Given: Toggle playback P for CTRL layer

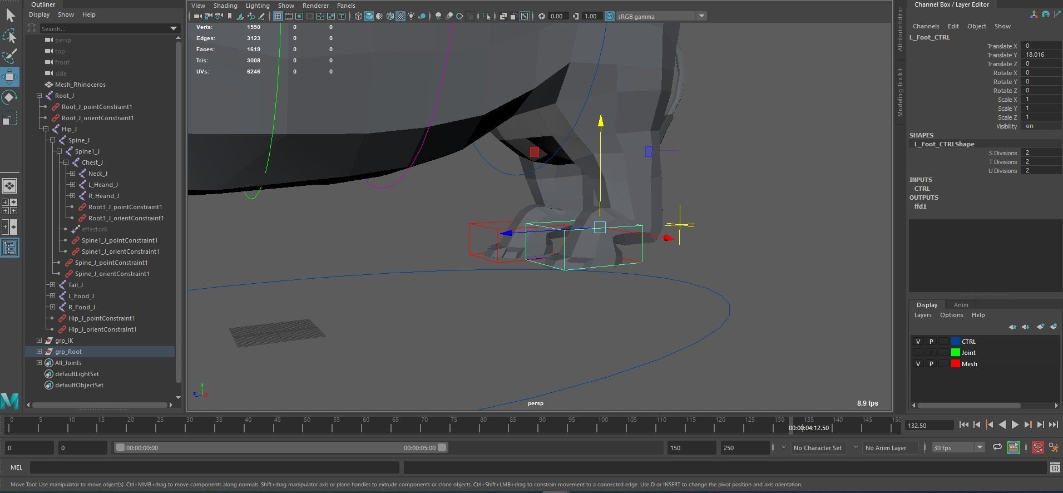Looking at the screenshot, I should click(x=931, y=342).
